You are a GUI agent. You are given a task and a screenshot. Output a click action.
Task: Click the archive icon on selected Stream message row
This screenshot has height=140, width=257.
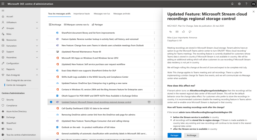coord(149,102)
